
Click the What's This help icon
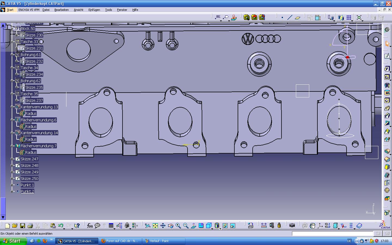tap(77, 226)
